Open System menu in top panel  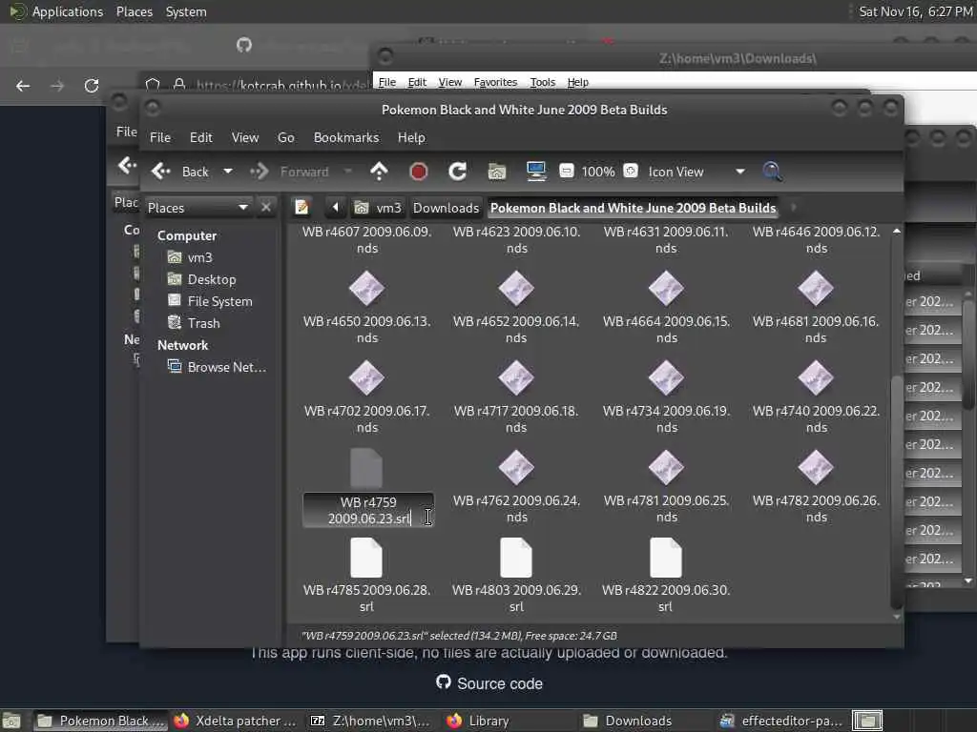tap(186, 11)
